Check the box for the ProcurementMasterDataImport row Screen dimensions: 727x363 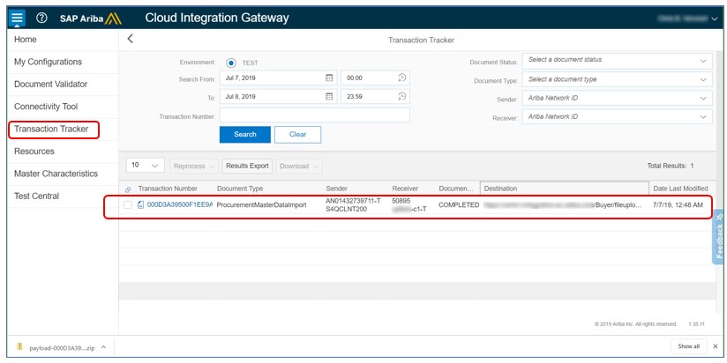(128, 205)
